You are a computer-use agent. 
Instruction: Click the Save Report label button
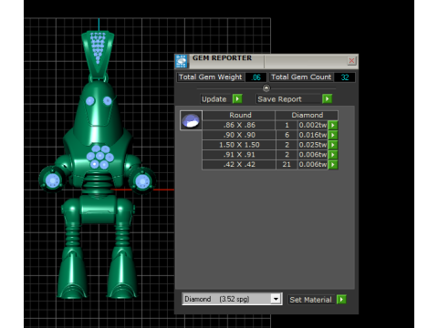(288, 99)
